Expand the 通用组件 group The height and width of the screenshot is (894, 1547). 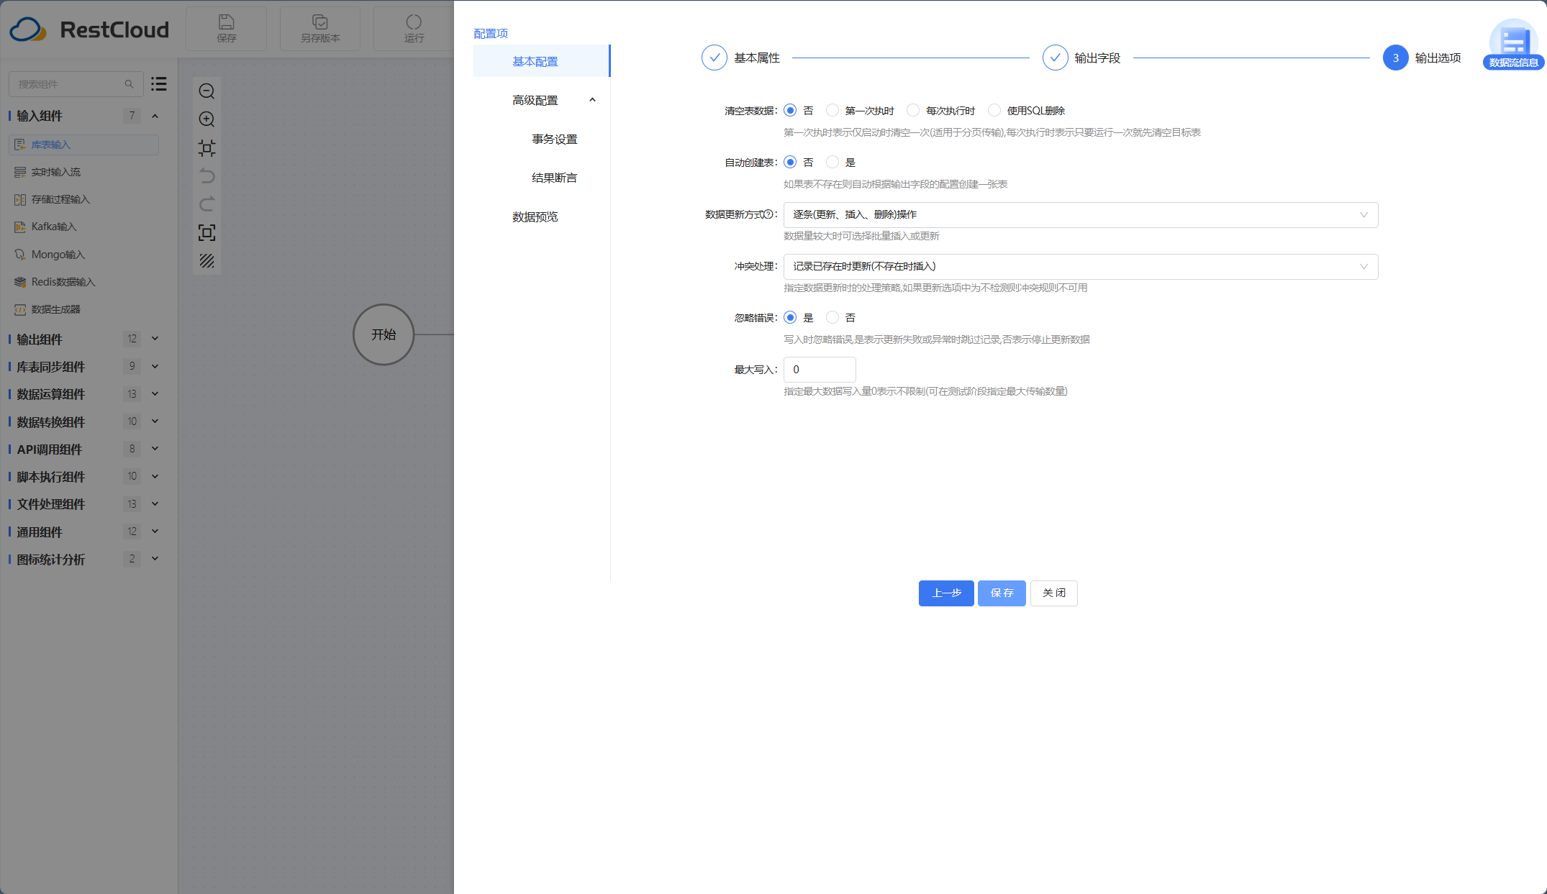pyautogui.click(x=155, y=532)
